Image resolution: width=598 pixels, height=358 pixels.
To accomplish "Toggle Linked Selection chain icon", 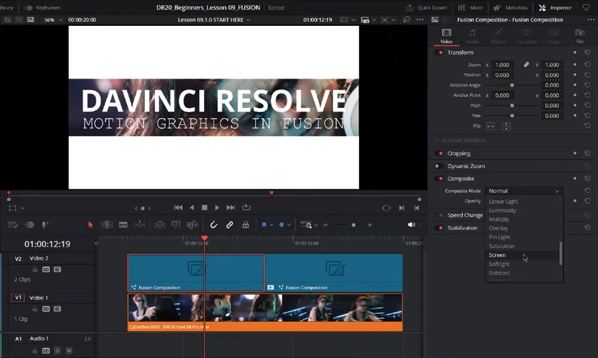I will (229, 225).
